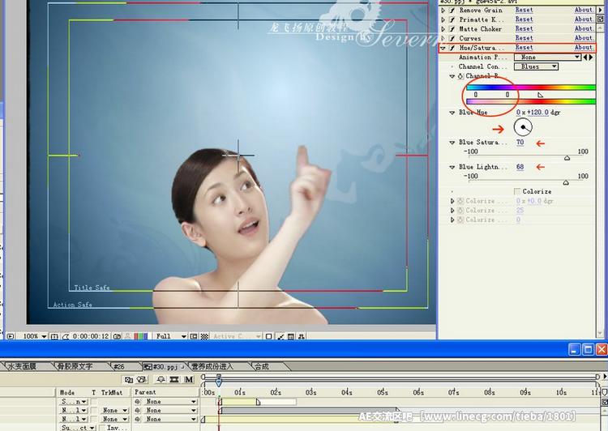Switch to the #26 tab
Screen dimensions: 608x431
coord(119,366)
